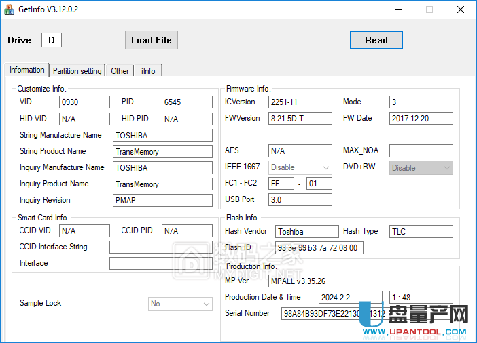Click the MP Ver. MPALL field
Screen dimensions: 477x343
point(300,281)
